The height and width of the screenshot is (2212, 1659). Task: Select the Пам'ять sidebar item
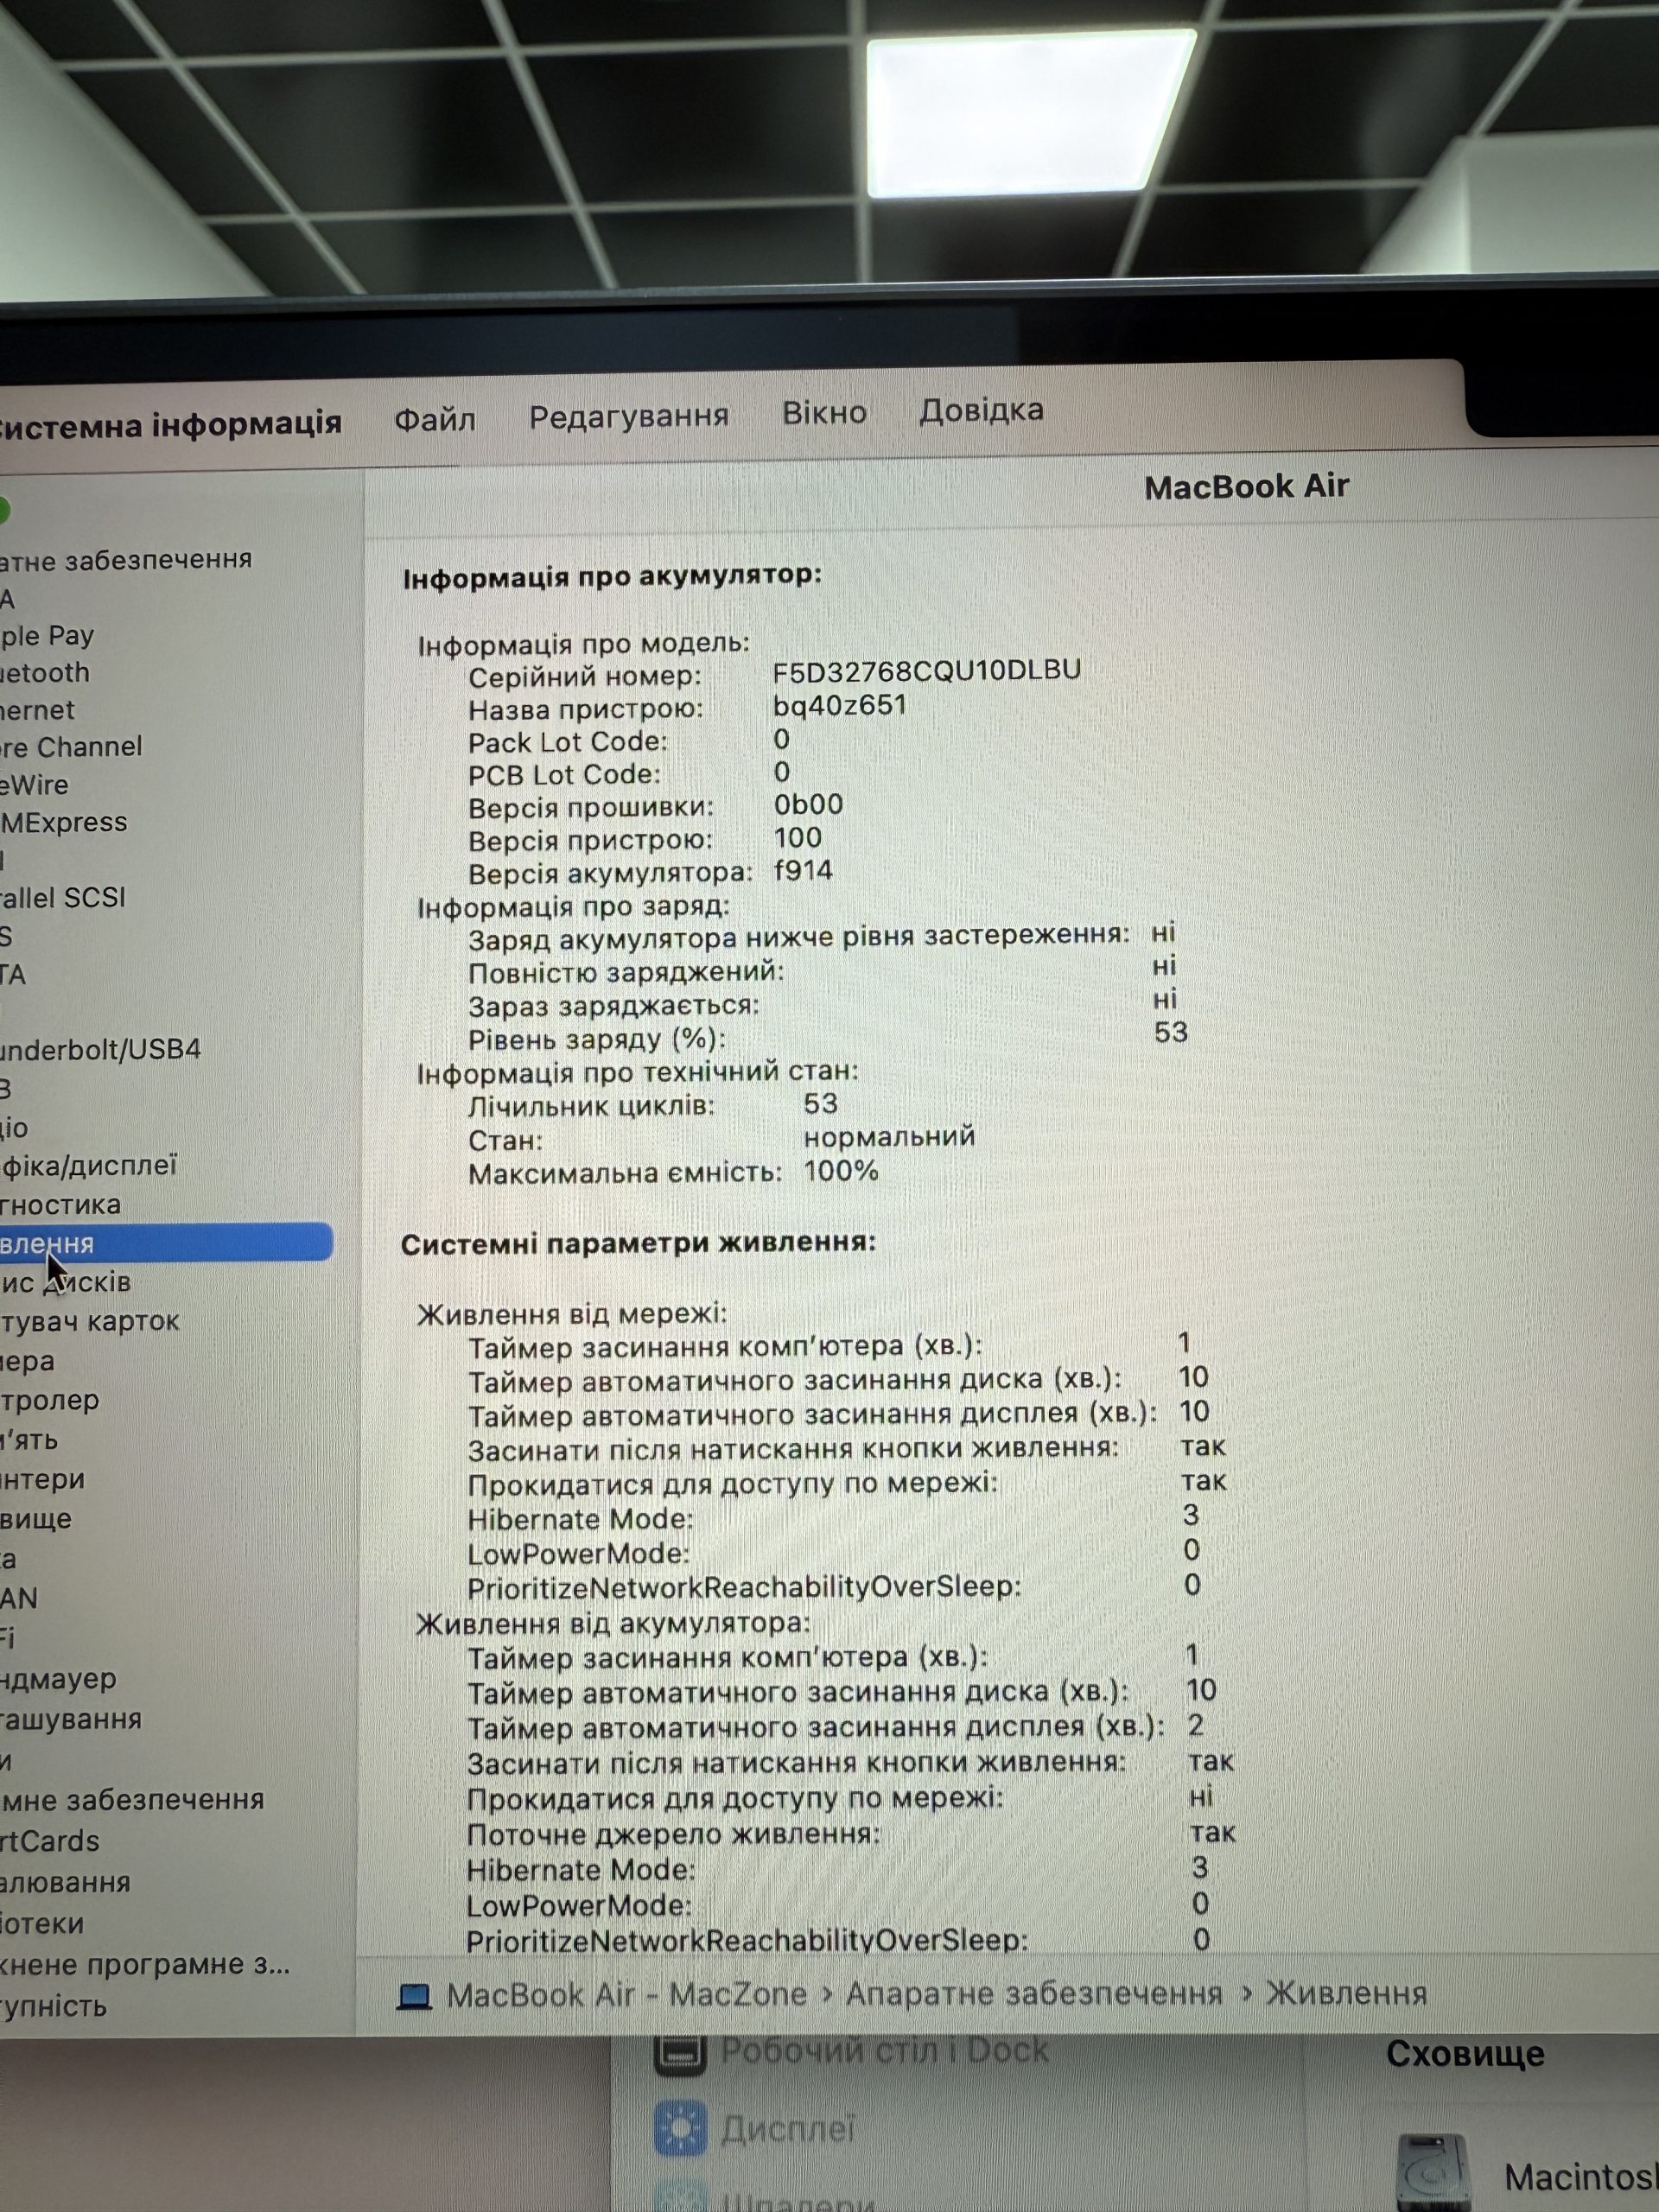[x=29, y=1441]
